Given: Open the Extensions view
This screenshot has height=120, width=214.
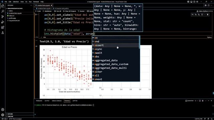Looking at the screenshot, I should click(x=3, y=27).
